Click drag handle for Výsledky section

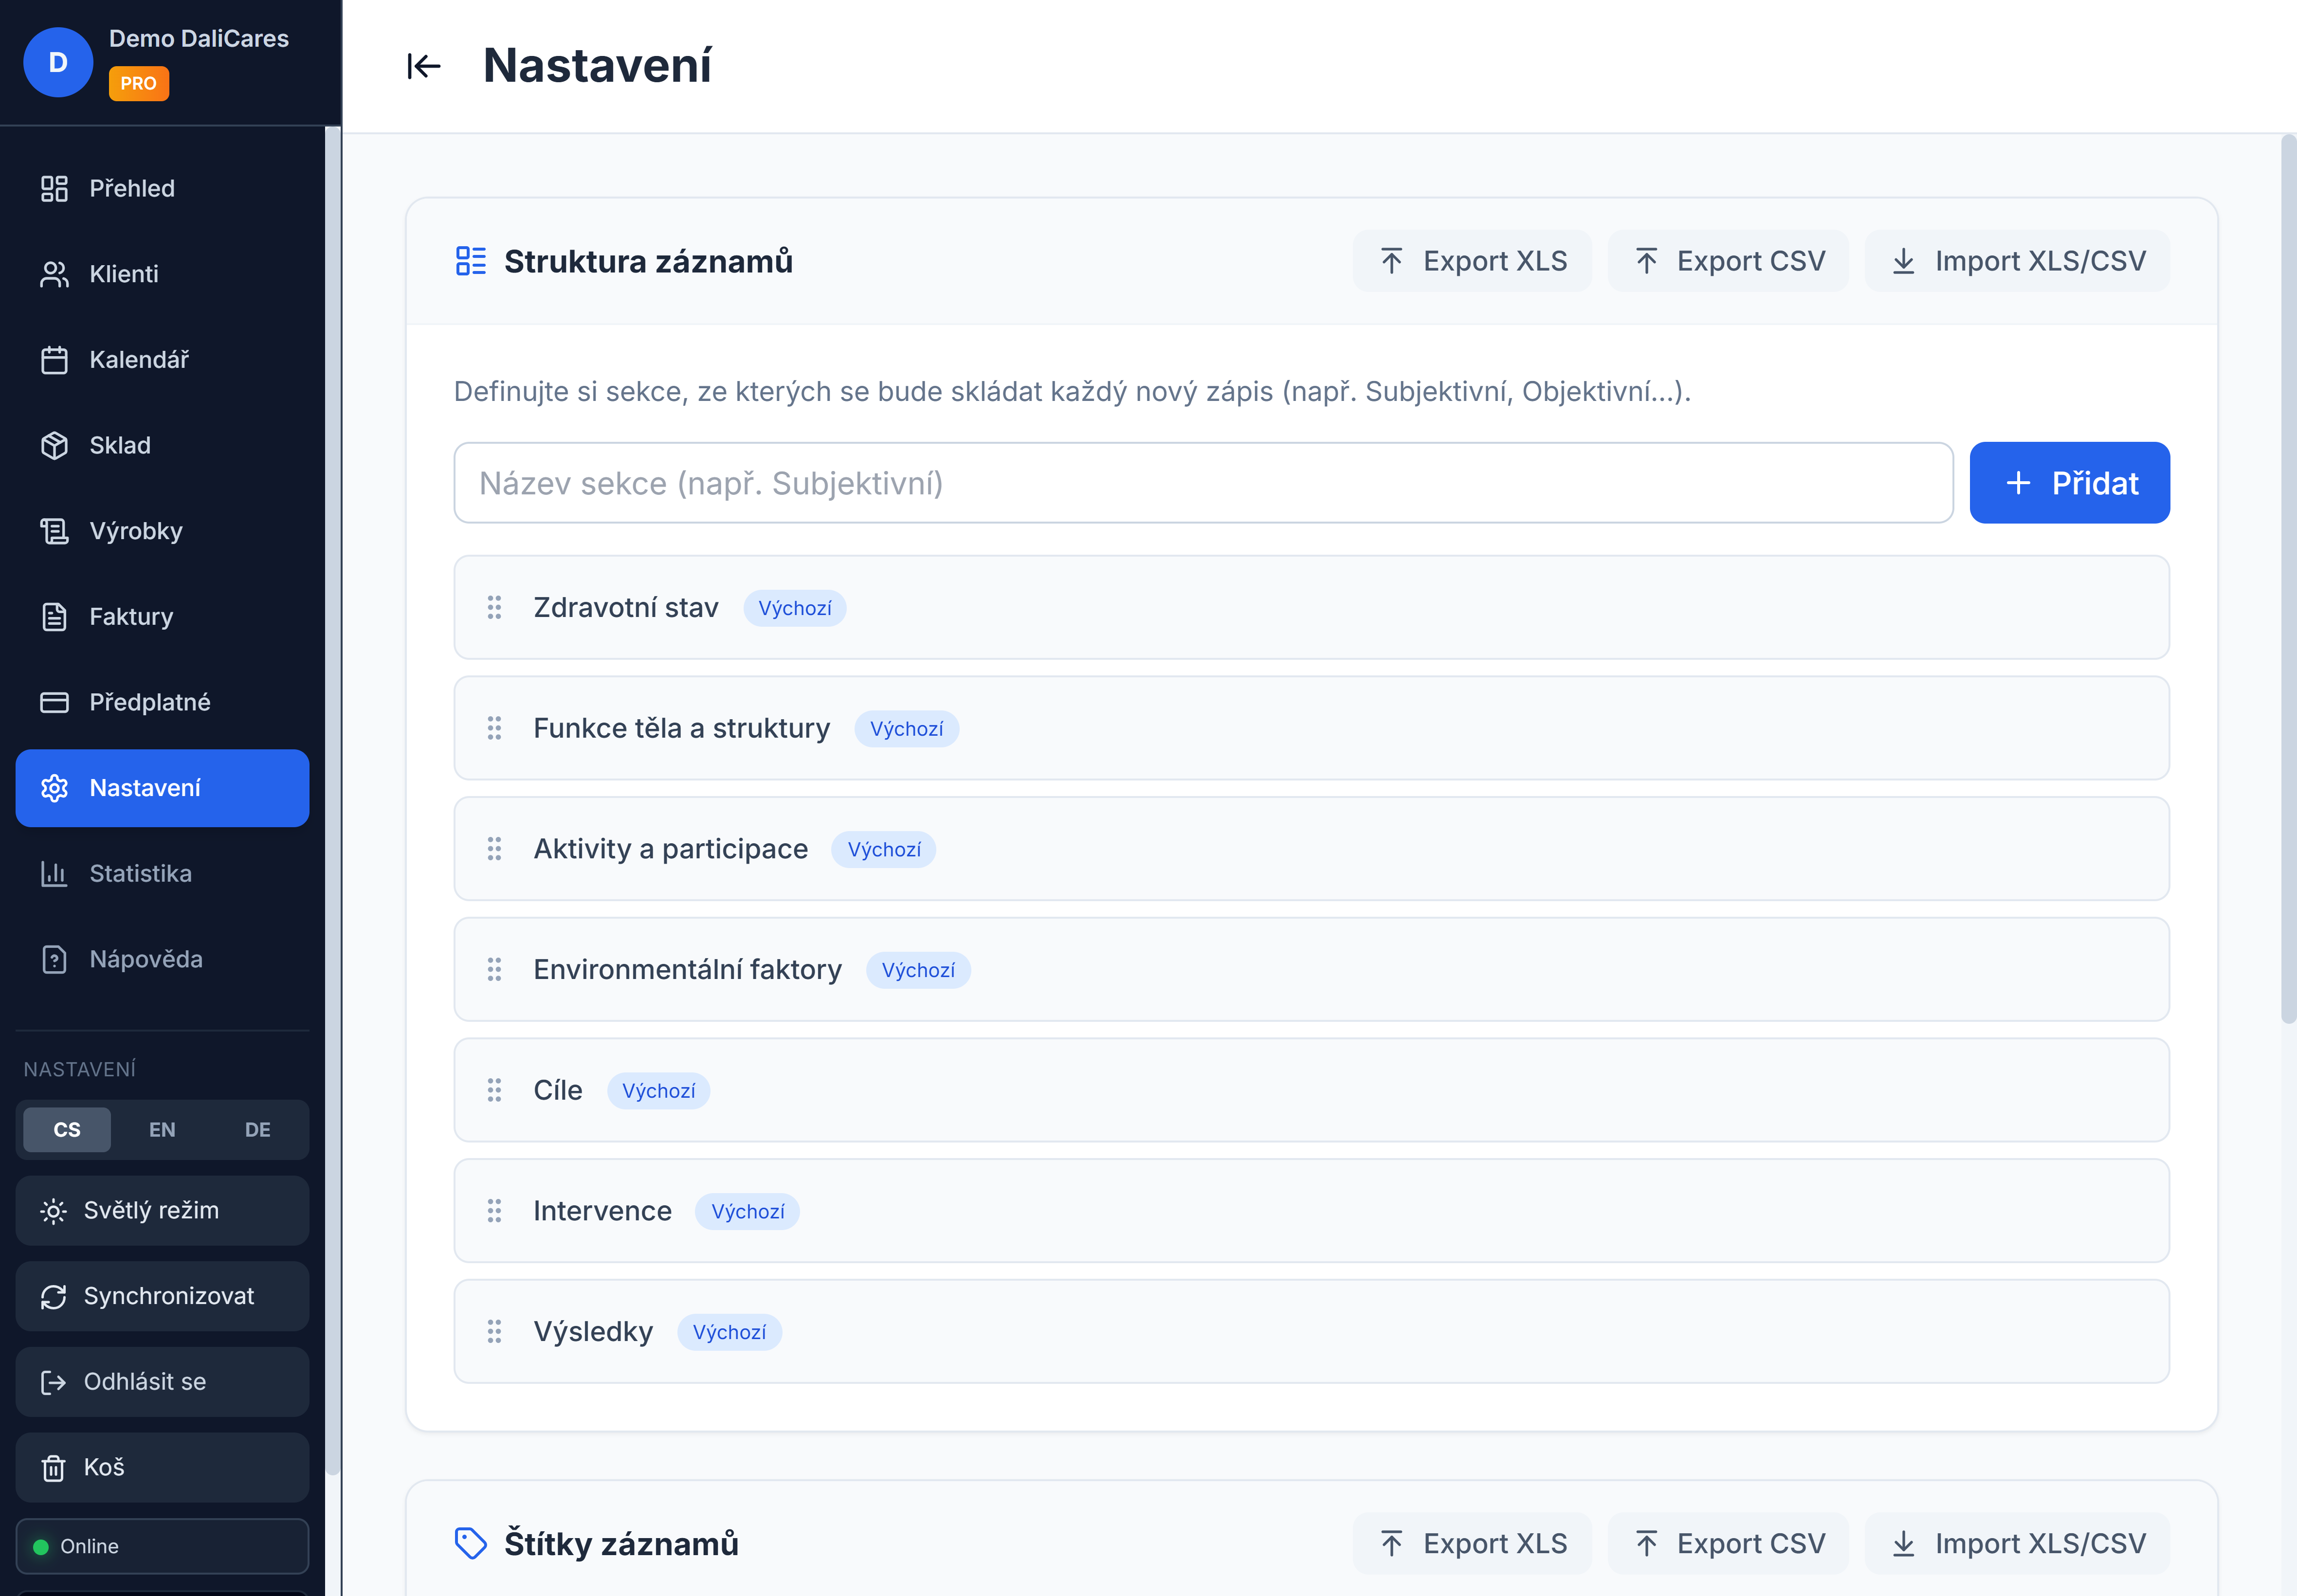pos(494,1331)
